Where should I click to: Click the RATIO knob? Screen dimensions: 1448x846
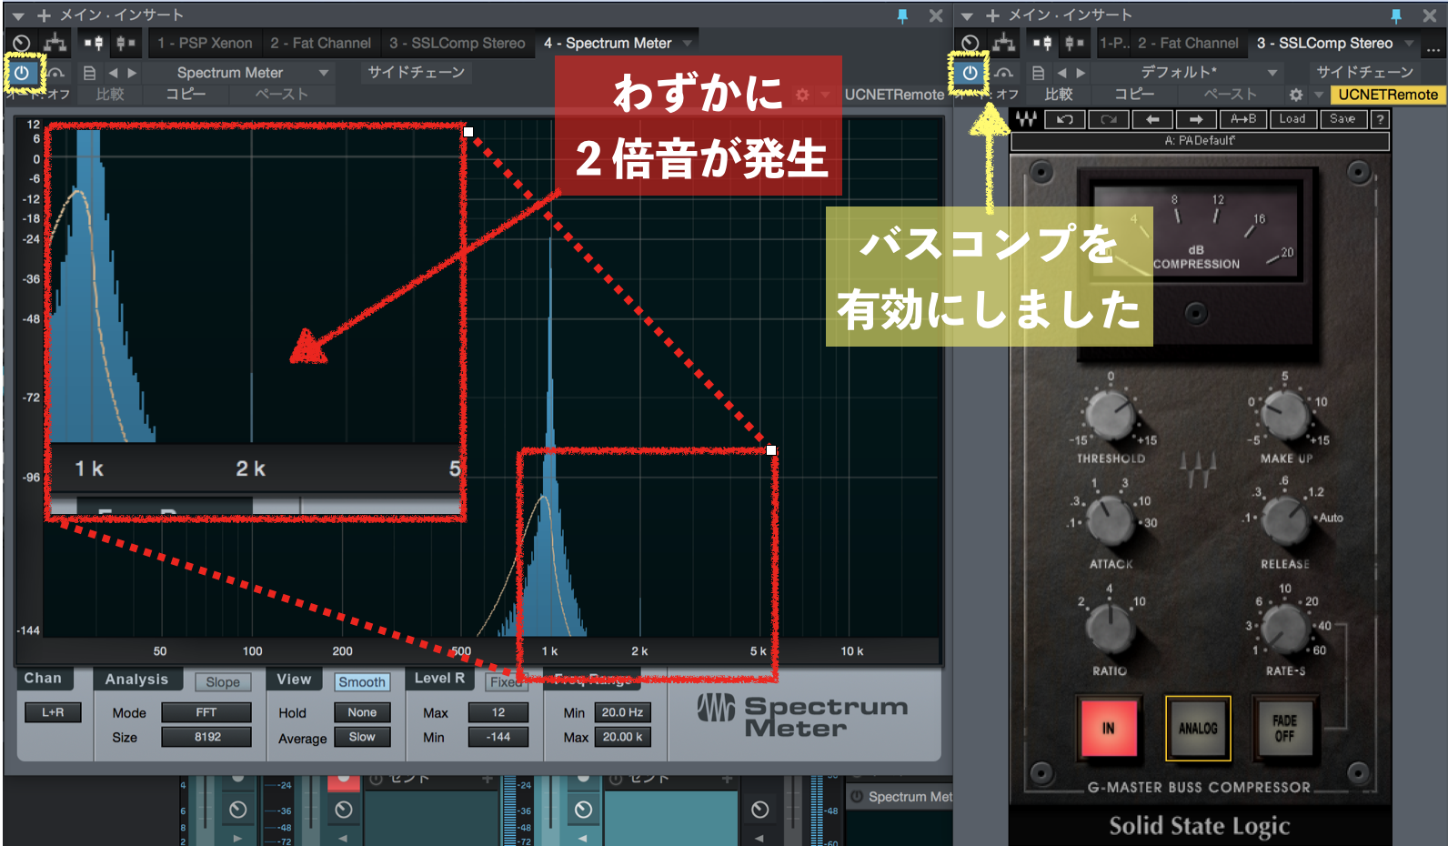pyautogui.click(x=1110, y=627)
